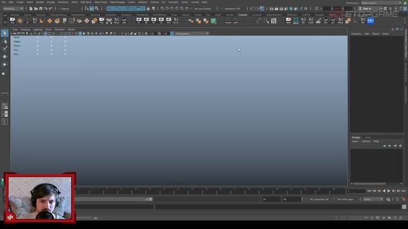Click the playback range slider bar

click(x=112, y=199)
